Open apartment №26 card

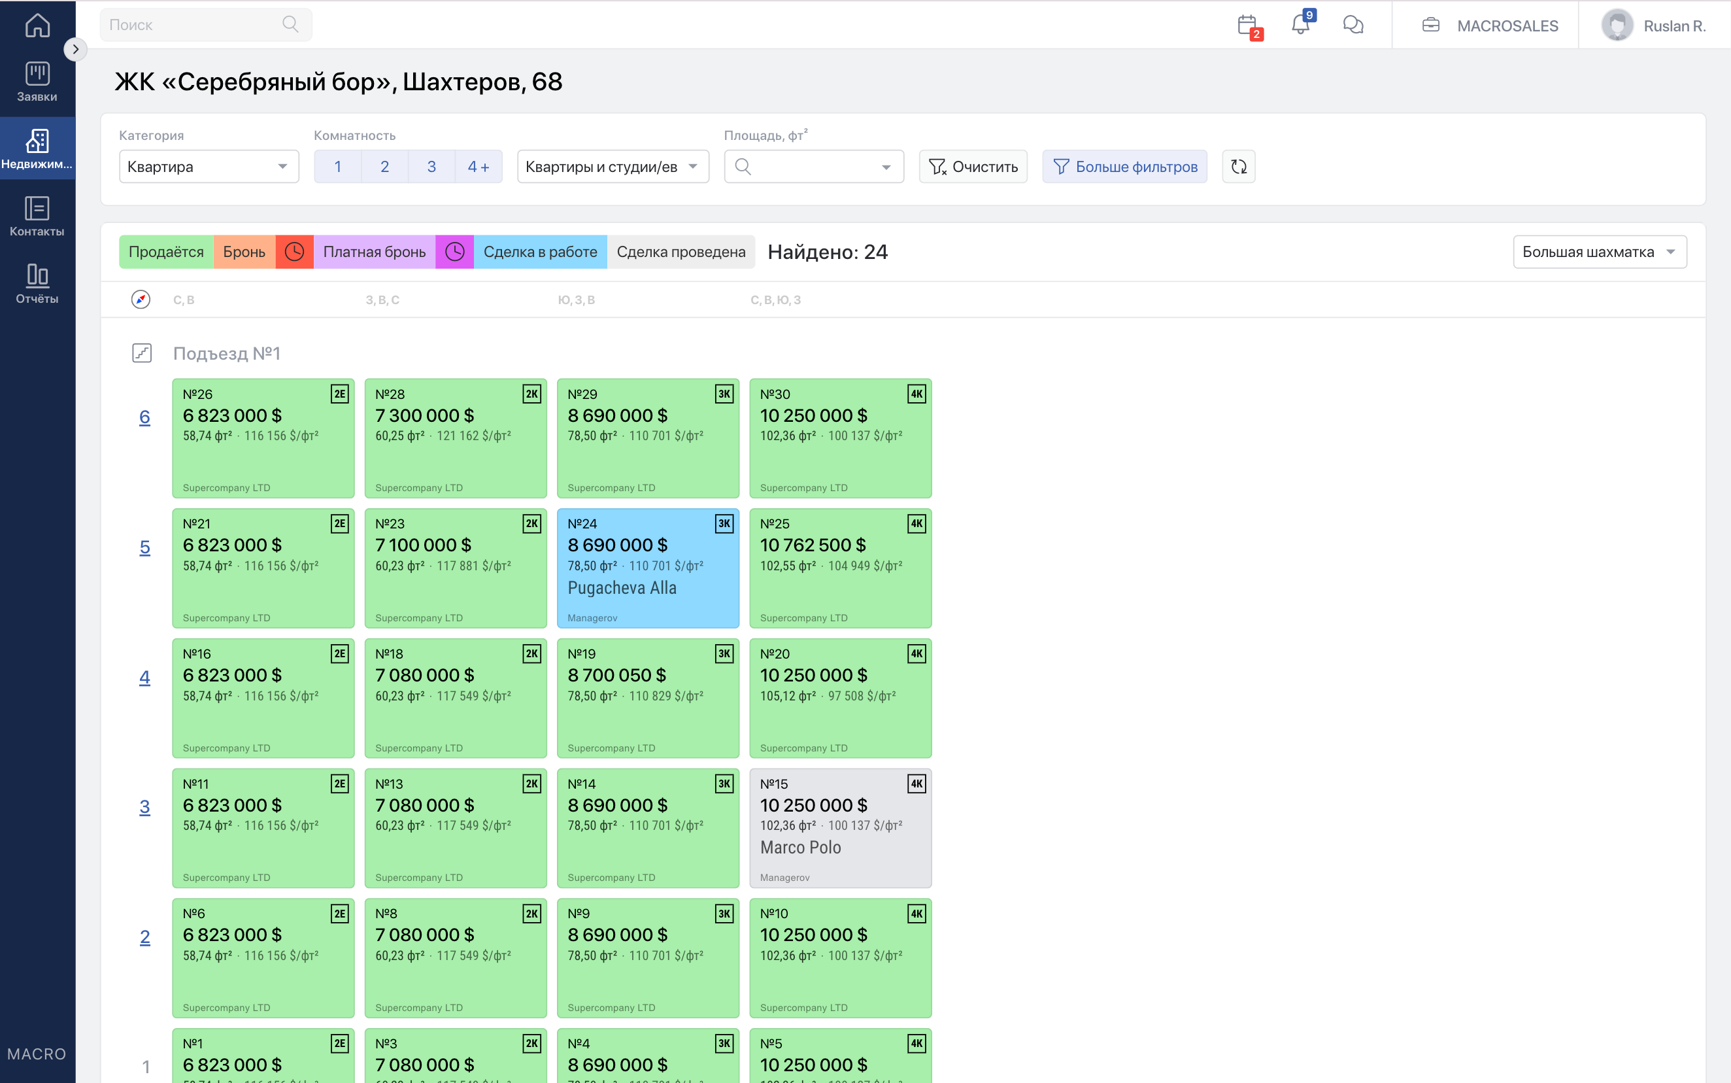(x=263, y=438)
